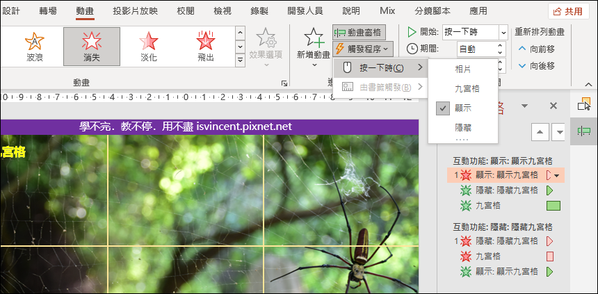Open the 開發人員 tab

305,11
